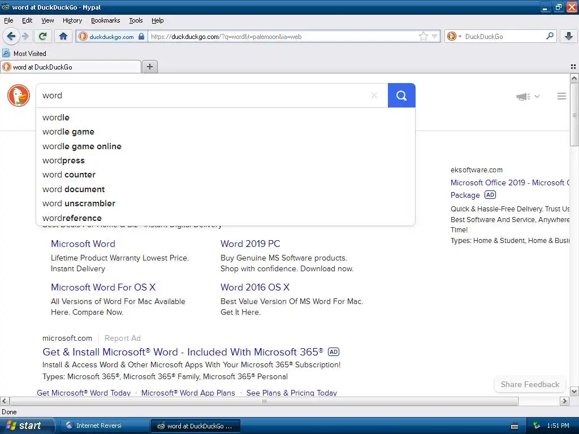
Task: Click the magnifier in the browser search bar
Action: click(550, 36)
